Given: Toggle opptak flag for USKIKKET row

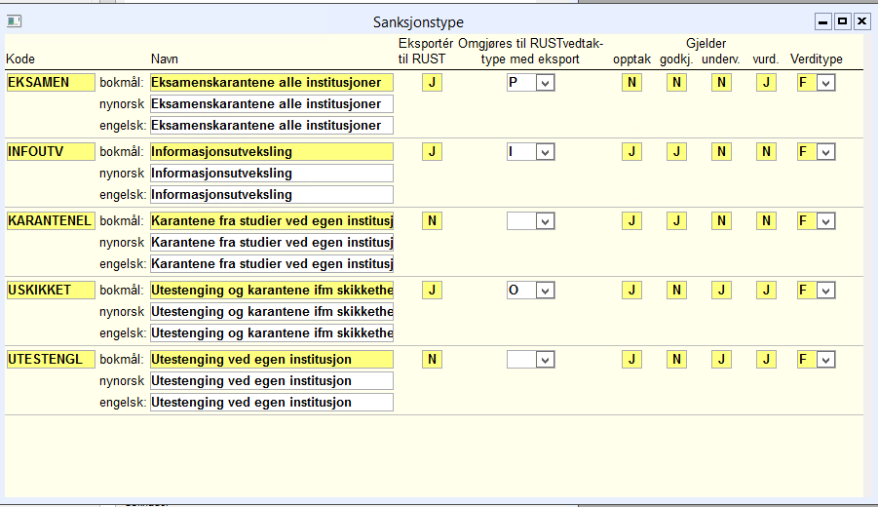Looking at the screenshot, I should tap(631, 291).
